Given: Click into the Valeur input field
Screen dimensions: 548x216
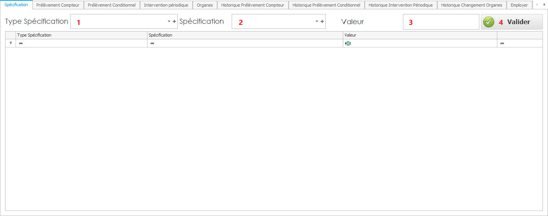Looking at the screenshot, I should (441, 22).
